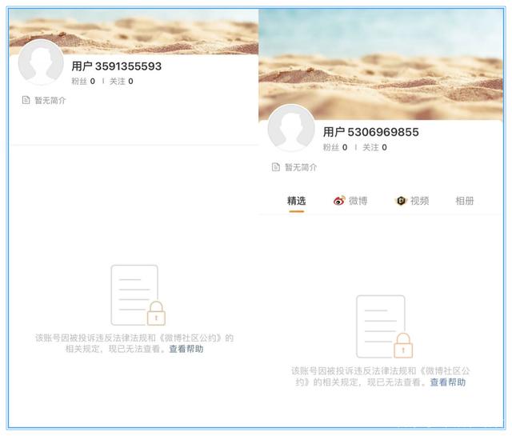View 关注 count of user 5306969855
512x436 pixels.
click(374, 147)
